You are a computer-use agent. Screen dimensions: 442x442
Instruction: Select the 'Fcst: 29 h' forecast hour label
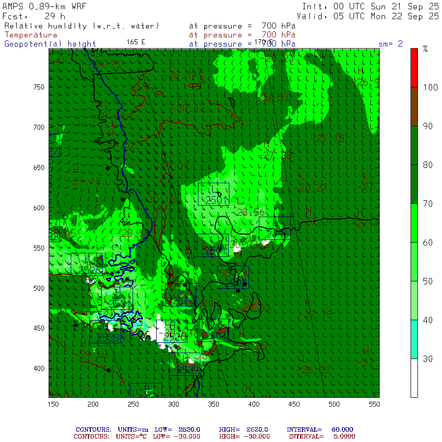[x=34, y=16]
